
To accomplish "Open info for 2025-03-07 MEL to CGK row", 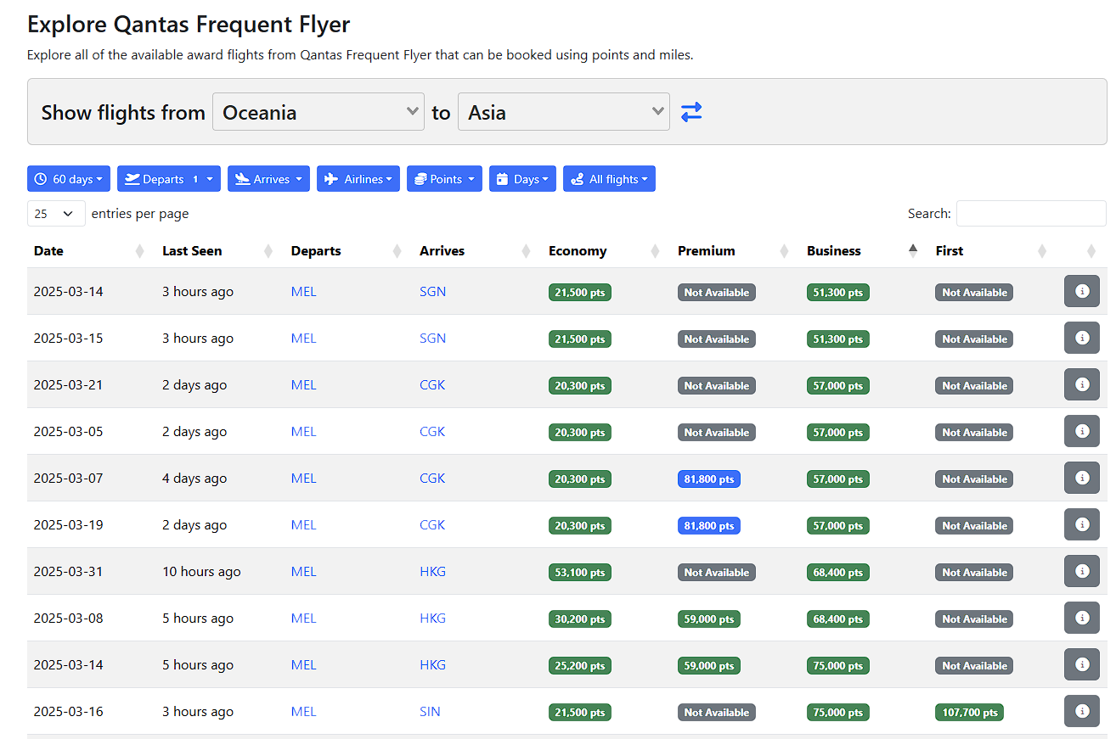I will (1081, 478).
